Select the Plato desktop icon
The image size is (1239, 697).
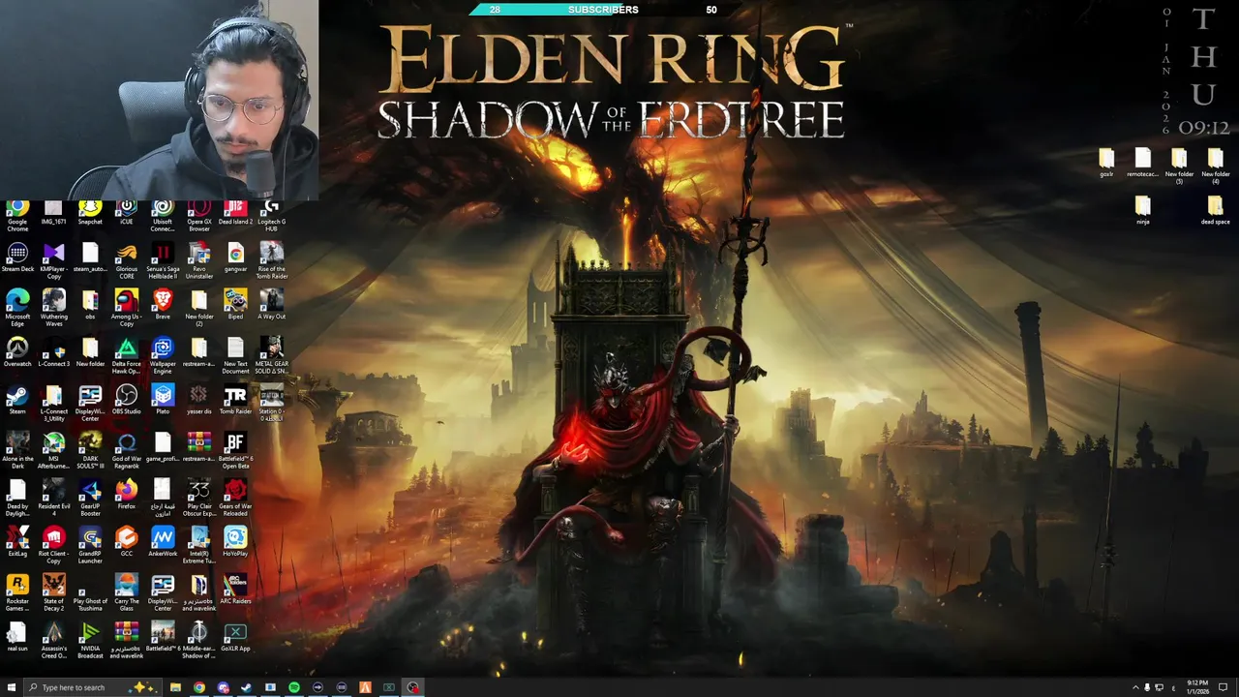click(x=163, y=401)
